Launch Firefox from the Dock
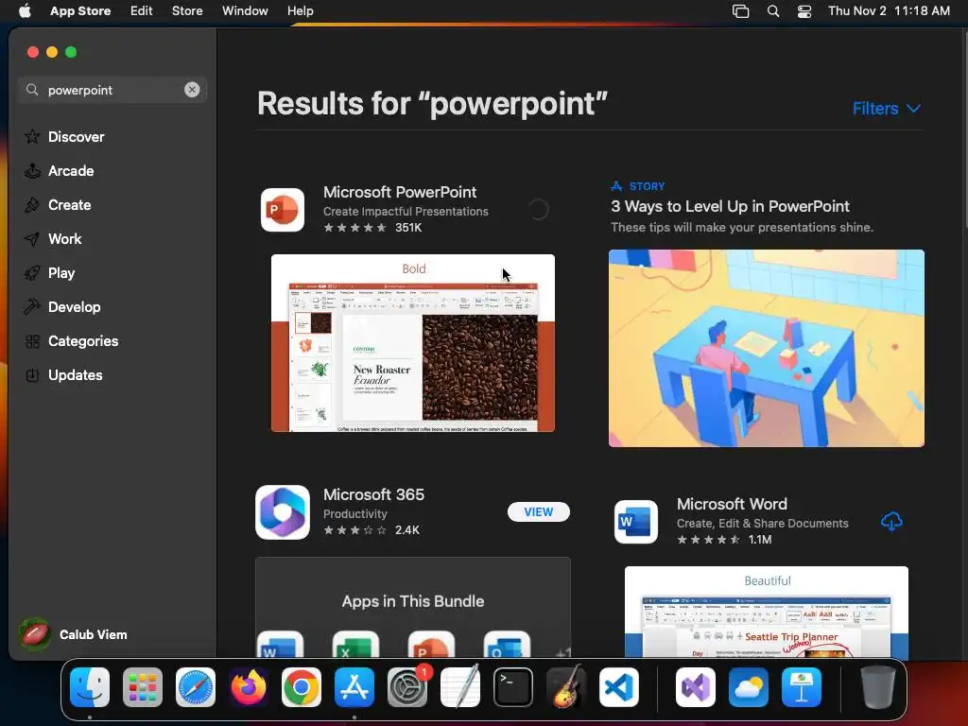The height and width of the screenshot is (726, 968). pos(249,687)
